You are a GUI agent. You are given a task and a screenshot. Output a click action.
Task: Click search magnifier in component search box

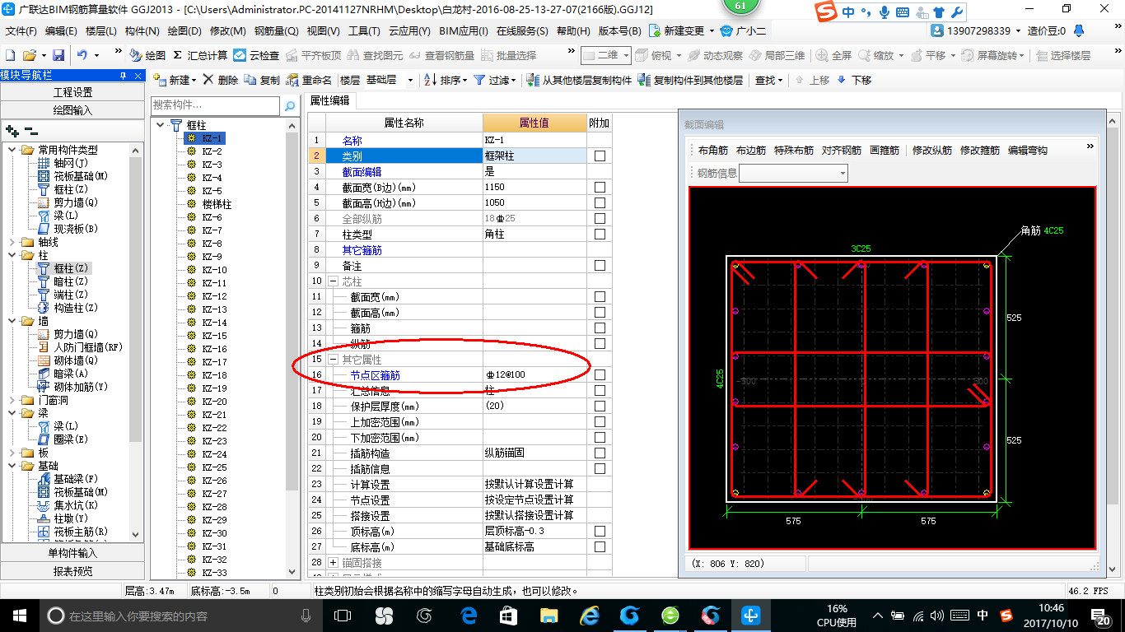290,106
